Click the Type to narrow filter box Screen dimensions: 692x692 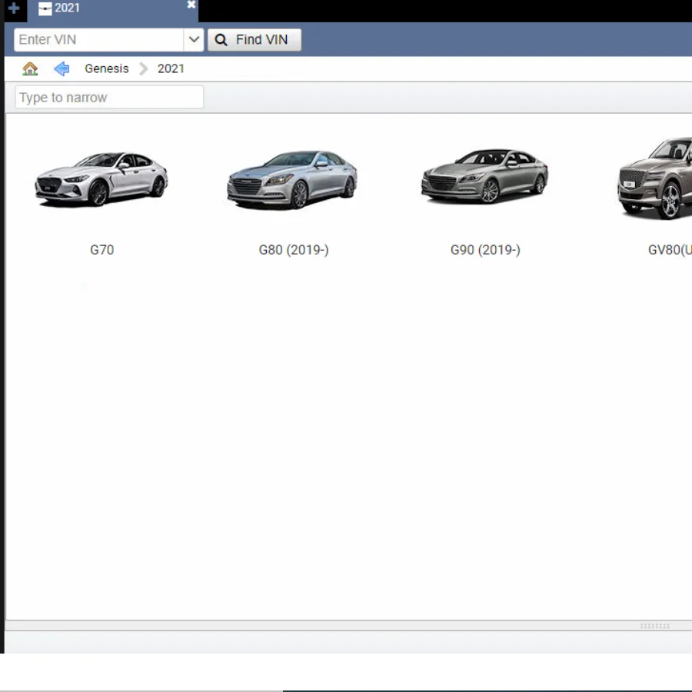tap(109, 98)
